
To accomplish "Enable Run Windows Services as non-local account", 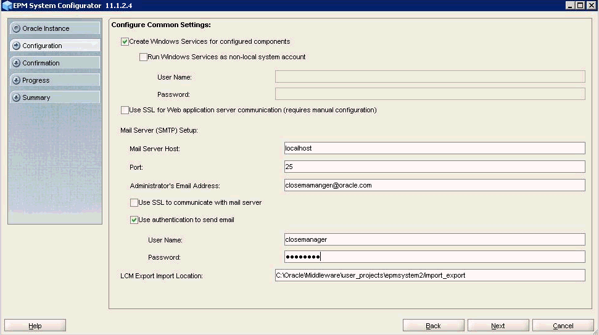I will pyautogui.click(x=143, y=57).
